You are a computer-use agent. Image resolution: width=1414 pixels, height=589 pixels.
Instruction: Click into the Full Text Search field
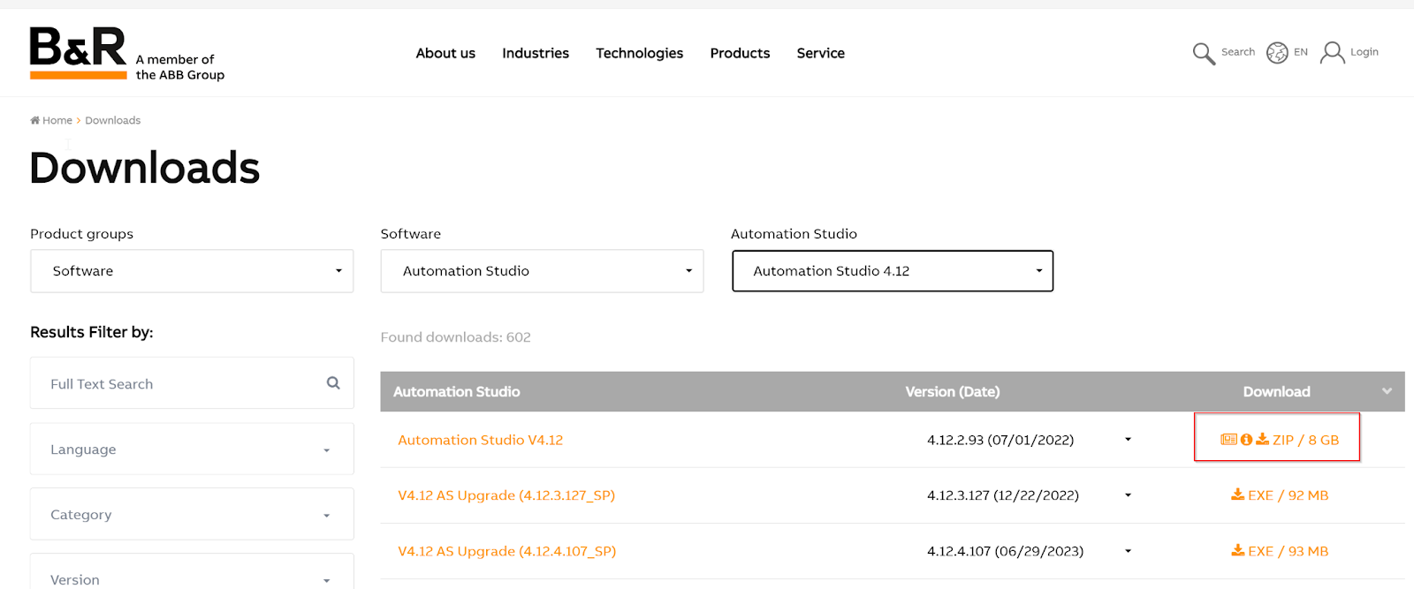pos(192,383)
